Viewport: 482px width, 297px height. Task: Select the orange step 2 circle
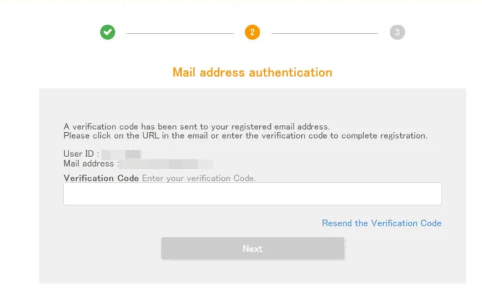click(252, 32)
